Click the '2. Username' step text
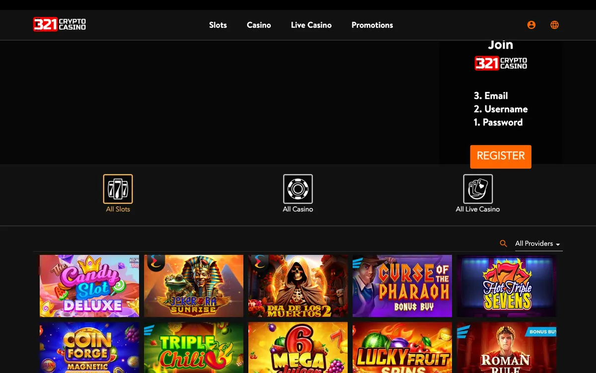The height and width of the screenshot is (373, 596). pos(501,109)
